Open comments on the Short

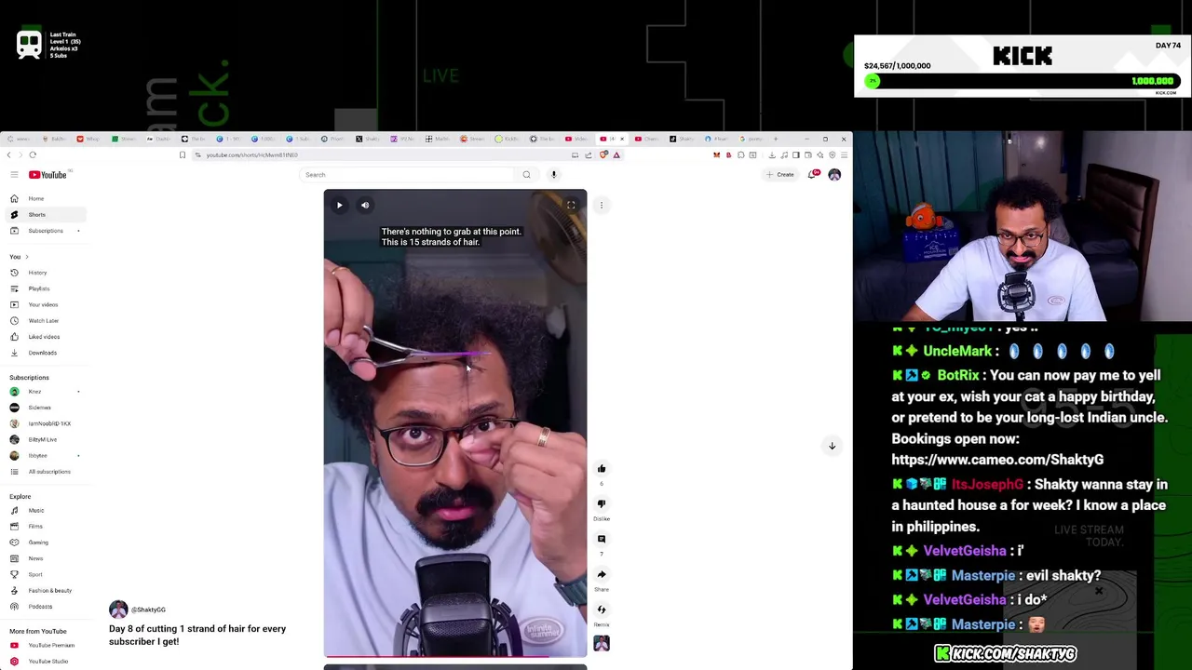click(x=602, y=540)
